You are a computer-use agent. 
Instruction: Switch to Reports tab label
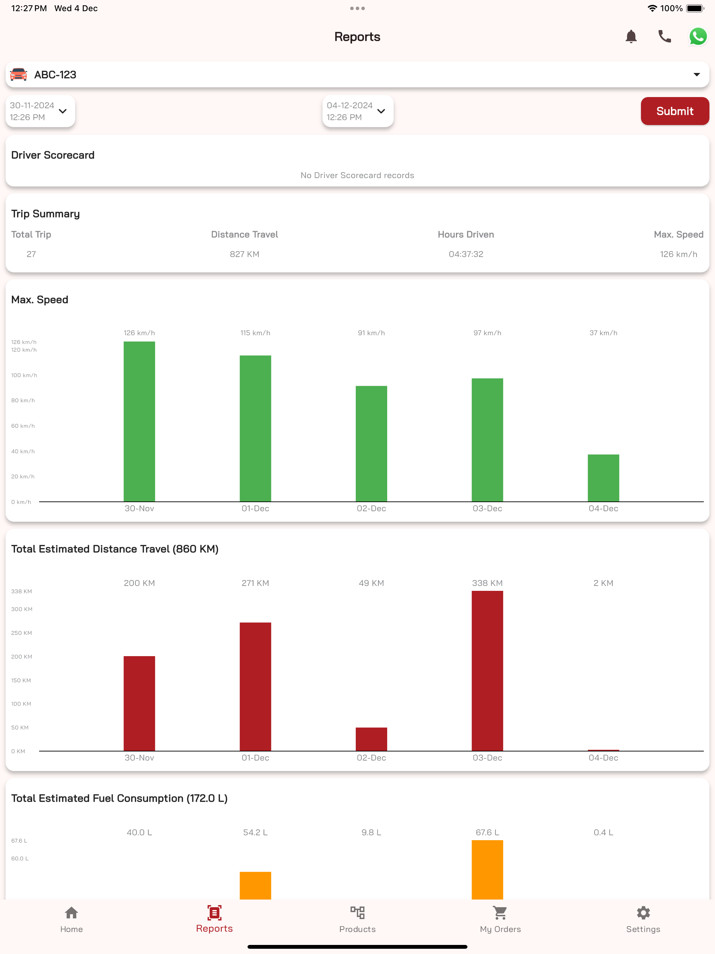click(x=214, y=928)
